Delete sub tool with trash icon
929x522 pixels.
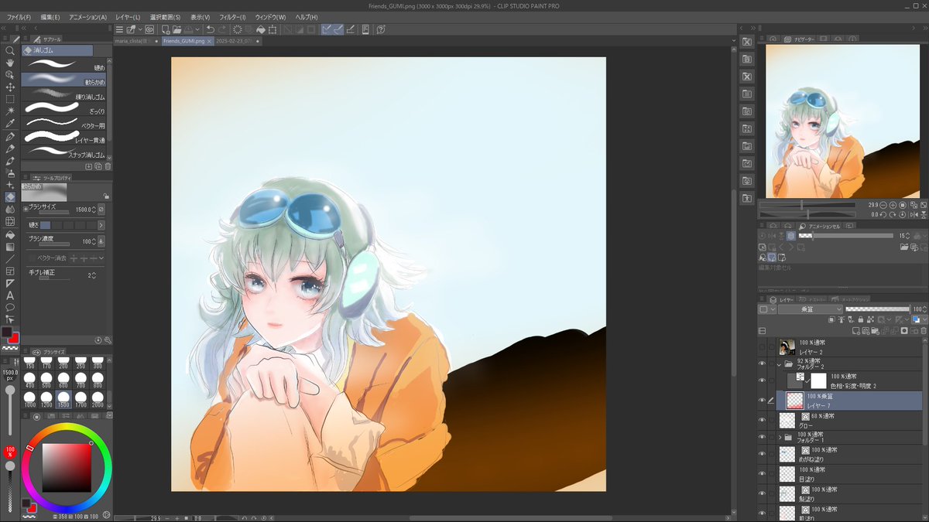(x=108, y=166)
